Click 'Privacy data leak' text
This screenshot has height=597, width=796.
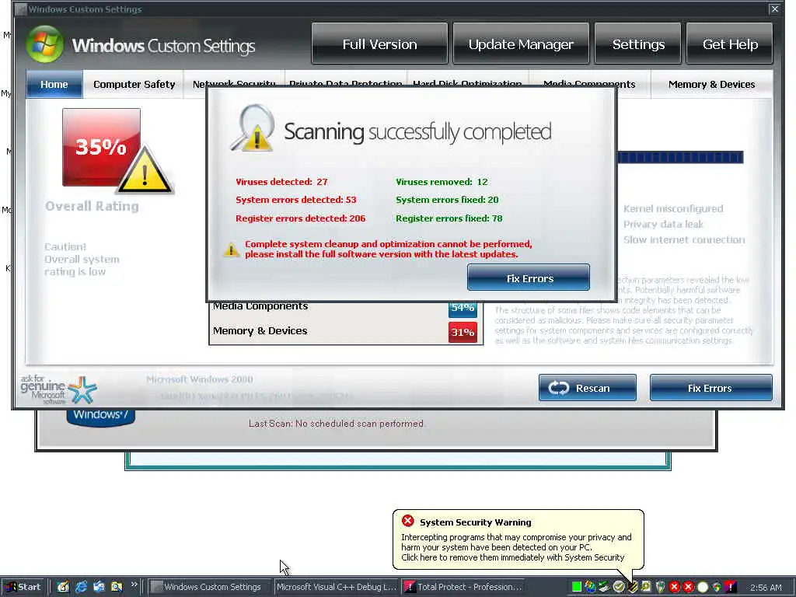(x=663, y=225)
